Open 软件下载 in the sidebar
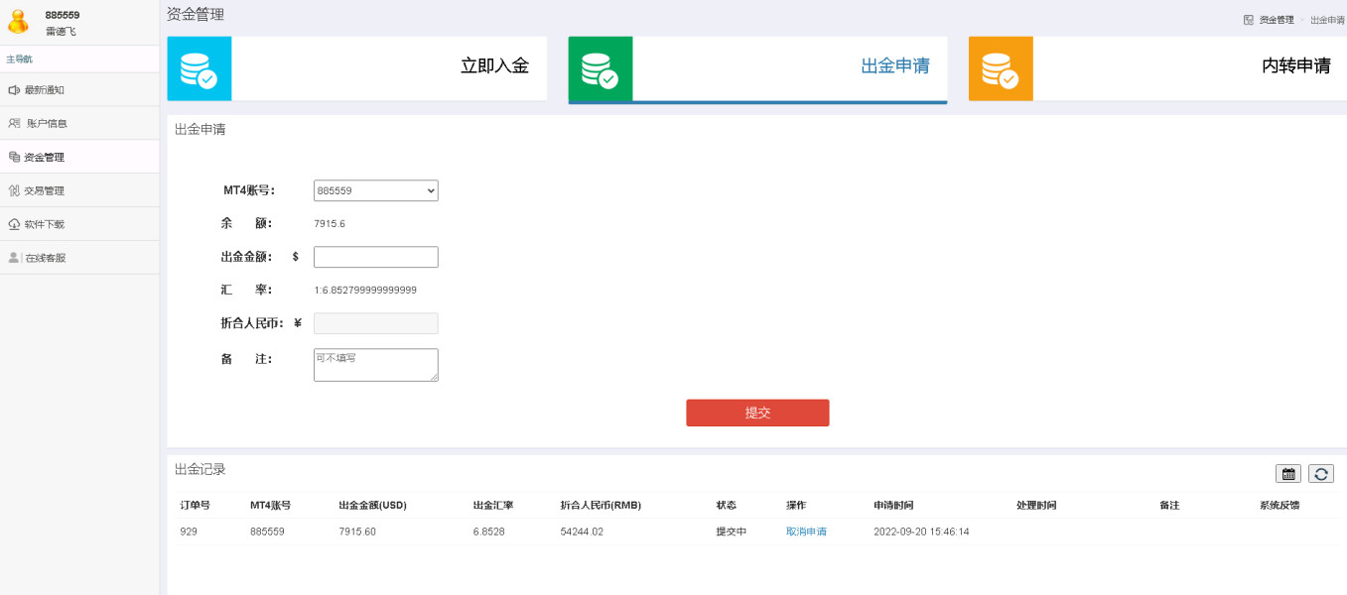The width and height of the screenshot is (1347, 595). tap(45, 225)
